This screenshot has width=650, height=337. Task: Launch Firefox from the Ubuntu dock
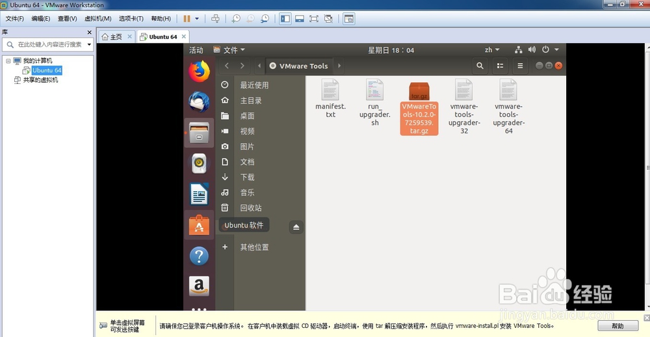click(199, 71)
